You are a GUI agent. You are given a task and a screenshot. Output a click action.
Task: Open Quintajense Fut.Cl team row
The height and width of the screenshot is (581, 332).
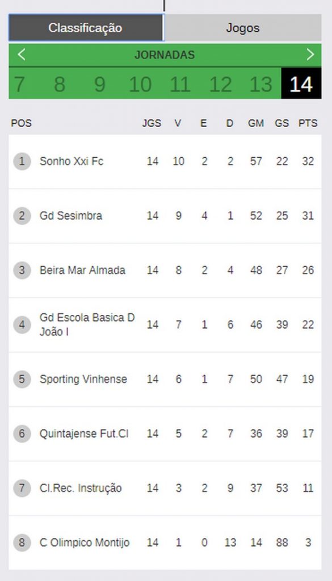(165, 434)
